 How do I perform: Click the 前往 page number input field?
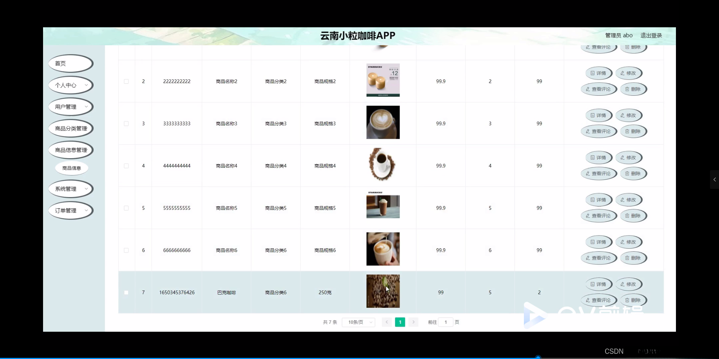click(x=446, y=322)
